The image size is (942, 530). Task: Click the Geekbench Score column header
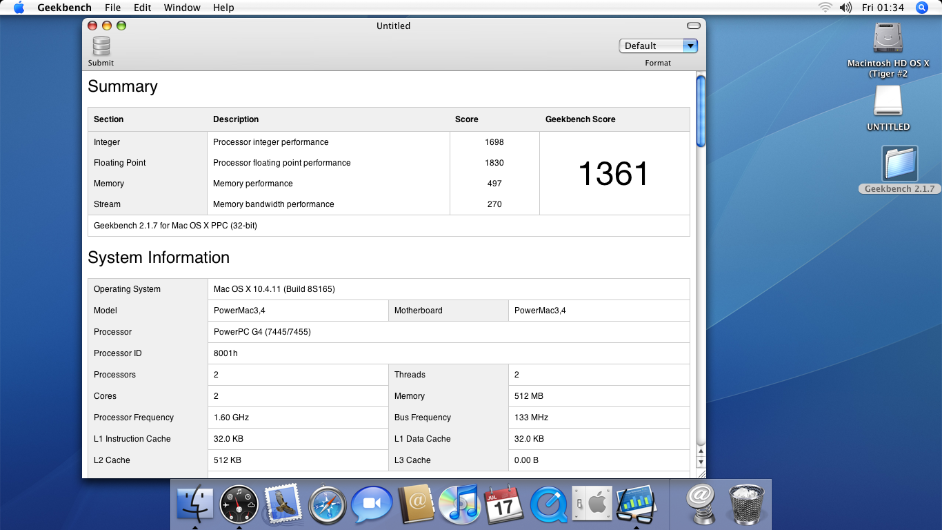point(581,119)
